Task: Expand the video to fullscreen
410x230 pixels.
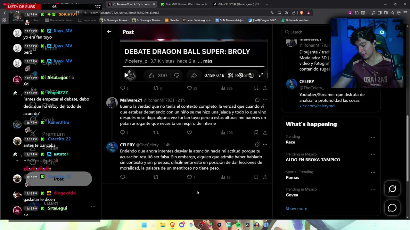Action: tap(261, 75)
